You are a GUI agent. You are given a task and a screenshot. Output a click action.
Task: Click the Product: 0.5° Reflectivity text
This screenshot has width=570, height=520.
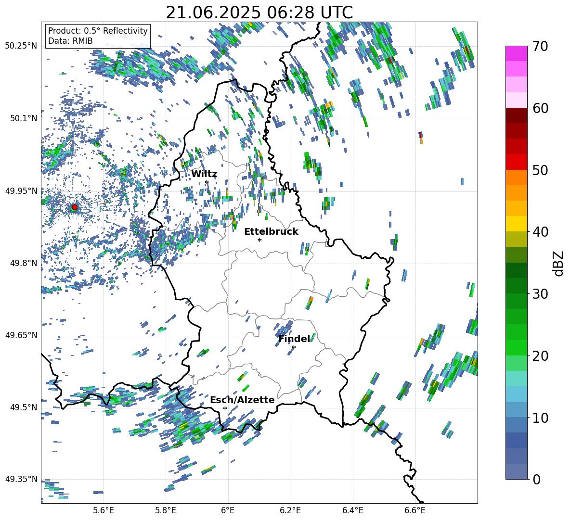98,30
